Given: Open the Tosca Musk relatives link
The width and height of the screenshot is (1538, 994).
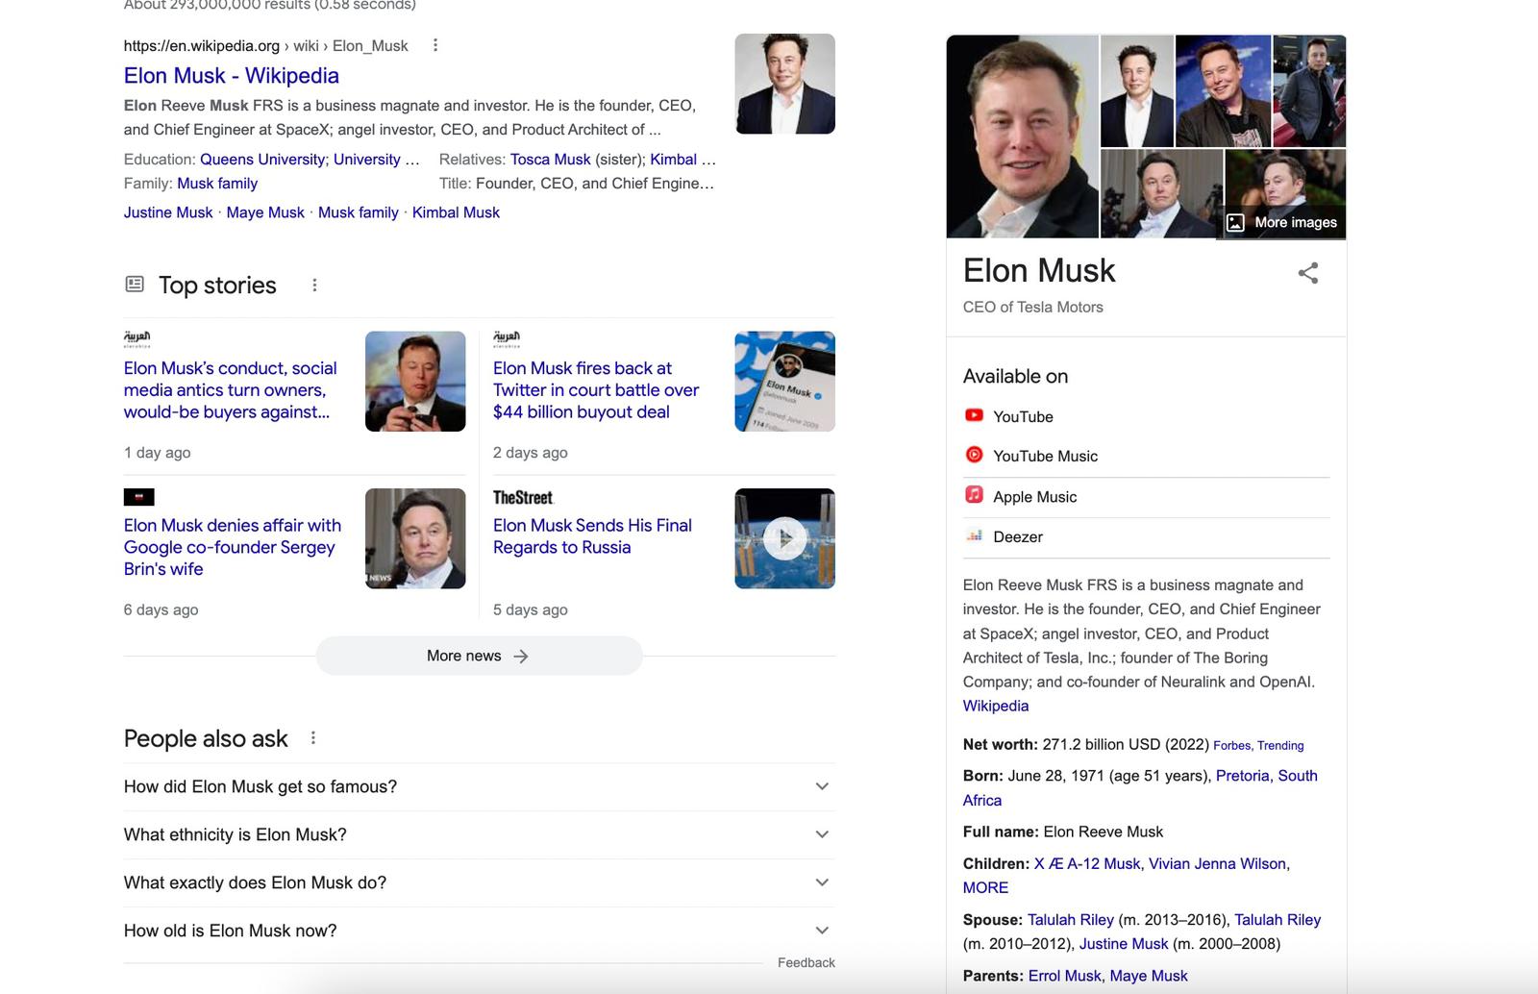Looking at the screenshot, I should [x=550, y=160].
